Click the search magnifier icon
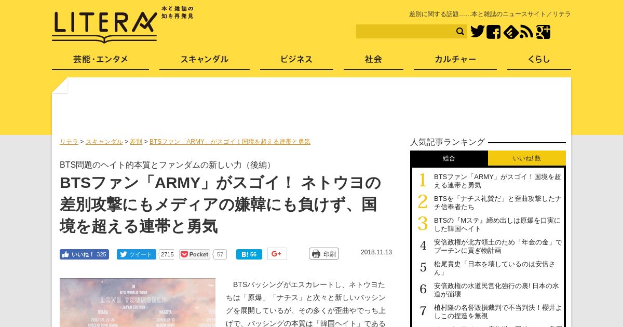This screenshot has width=623, height=327. pyautogui.click(x=460, y=32)
